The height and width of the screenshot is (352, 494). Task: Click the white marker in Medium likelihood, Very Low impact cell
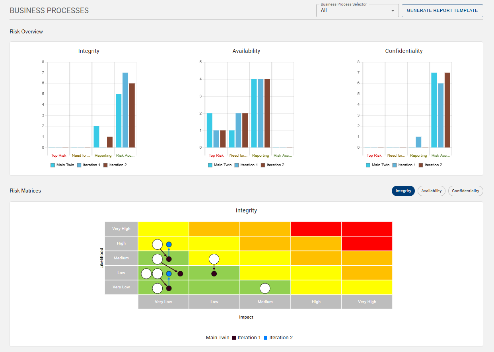(x=158, y=259)
